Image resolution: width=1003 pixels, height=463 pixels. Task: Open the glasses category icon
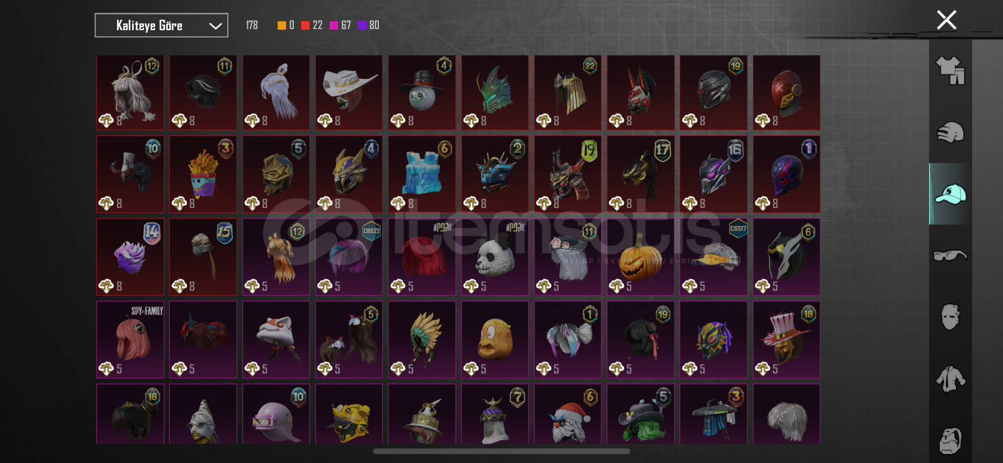(950, 256)
